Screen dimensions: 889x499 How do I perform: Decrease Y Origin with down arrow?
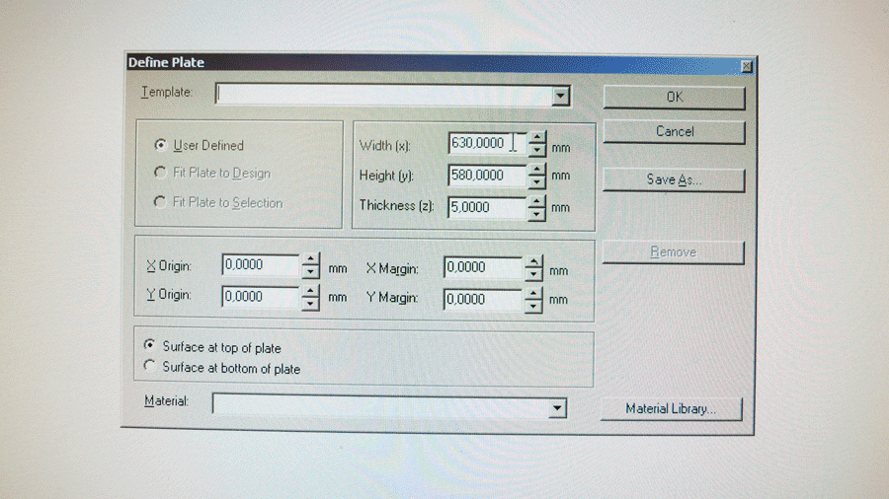click(311, 304)
